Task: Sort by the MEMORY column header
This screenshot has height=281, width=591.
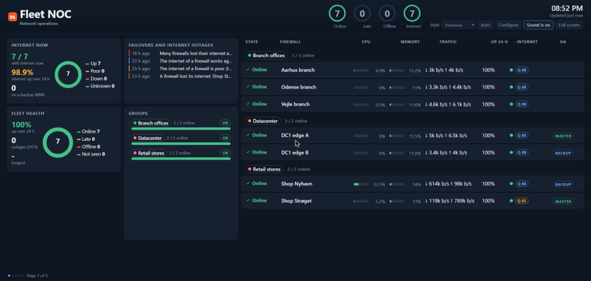Action: [x=410, y=42]
